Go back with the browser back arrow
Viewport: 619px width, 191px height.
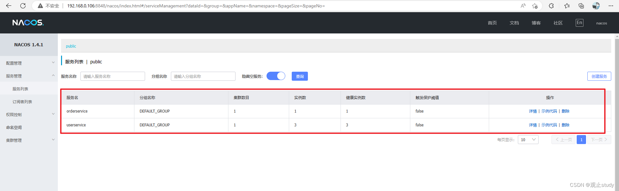tap(9, 6)
